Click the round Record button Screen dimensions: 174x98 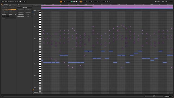[x=76, y=2]
